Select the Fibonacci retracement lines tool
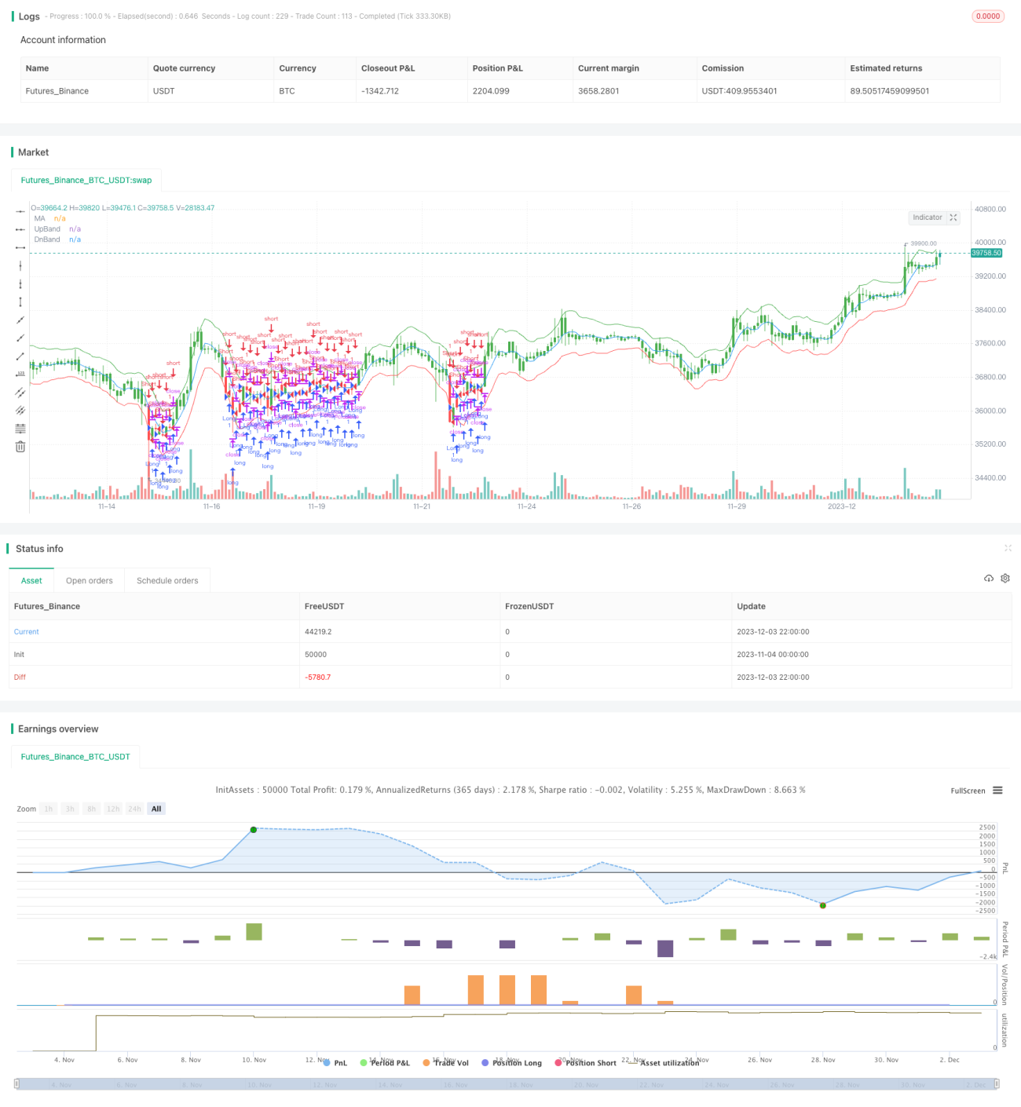The image size is (1021, 1107). point(20,429)
